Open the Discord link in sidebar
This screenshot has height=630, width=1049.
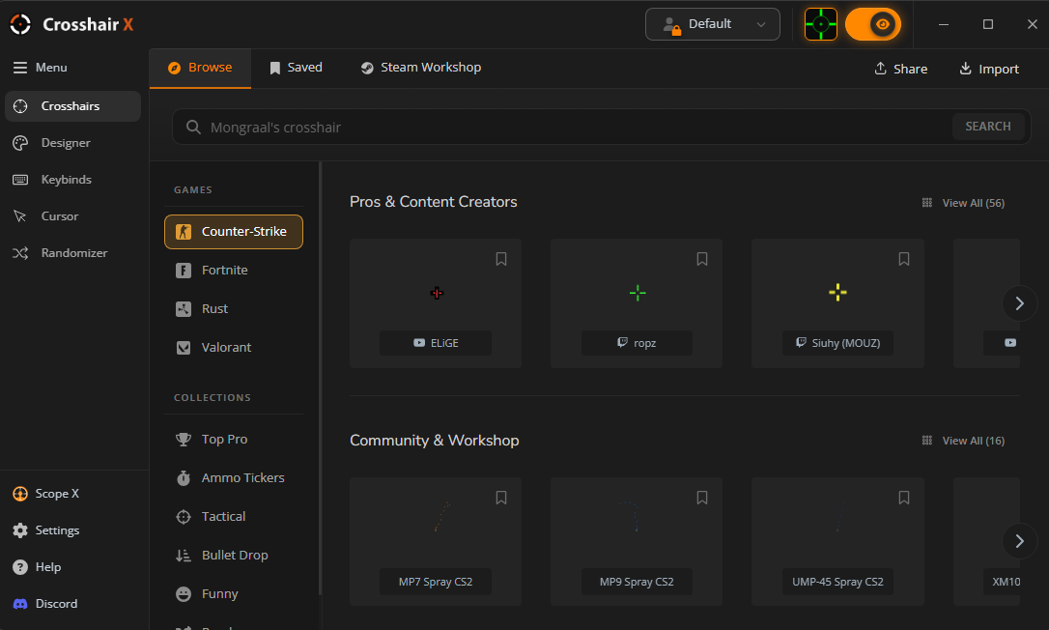click(x=56, y=604)
